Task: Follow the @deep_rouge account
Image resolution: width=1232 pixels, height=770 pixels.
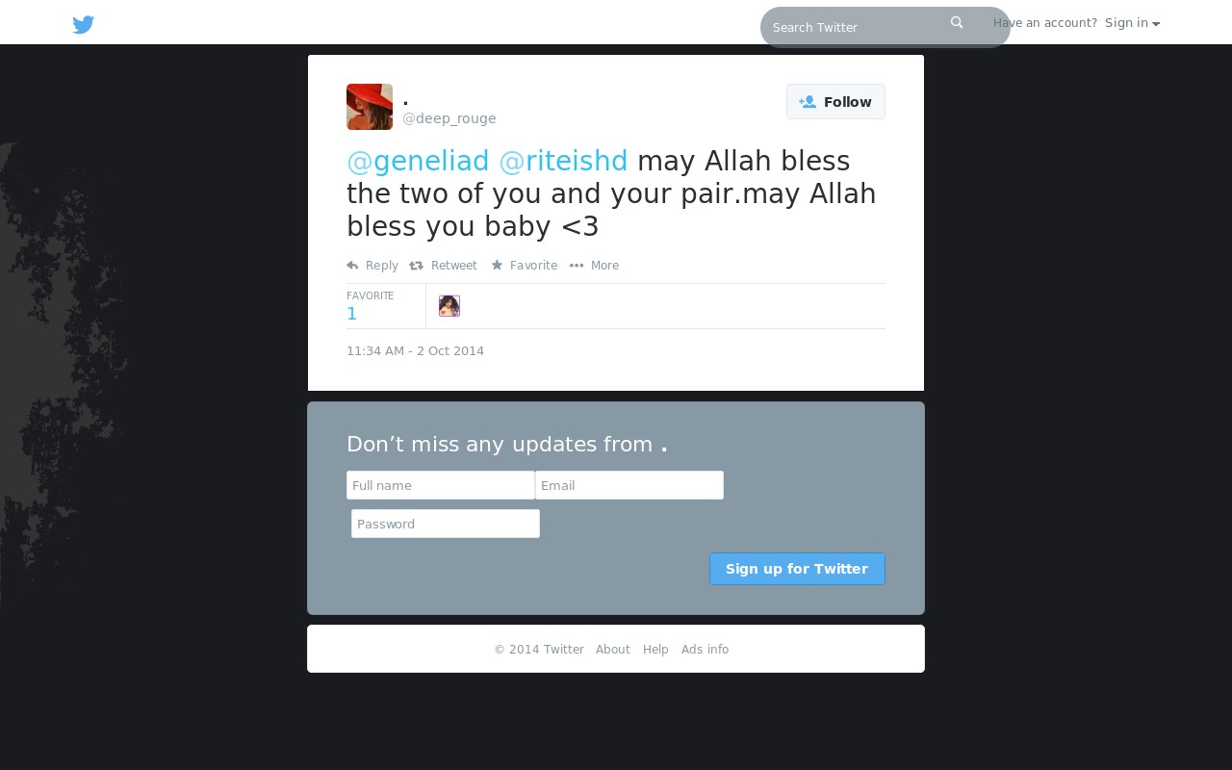Action: (x=835, y=102)
